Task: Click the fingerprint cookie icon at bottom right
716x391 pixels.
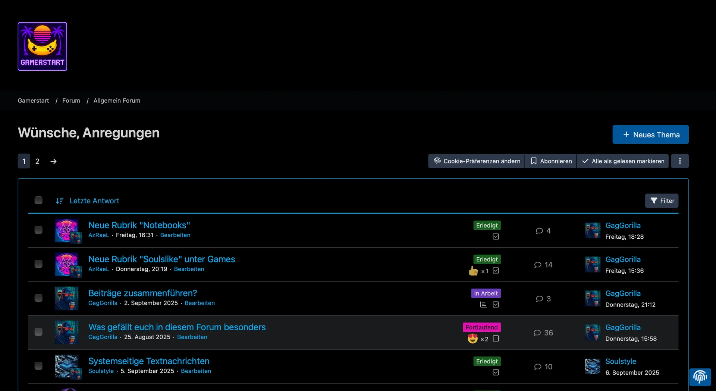Action: pyautogui.click(x=700, y=377)
